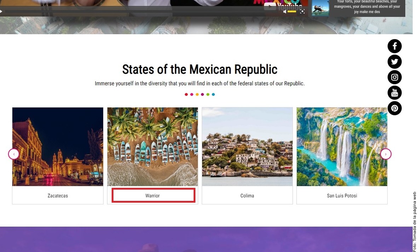Open the Warrior state label
The width and height of the screenshot is (418, 252).
(152, 196)
